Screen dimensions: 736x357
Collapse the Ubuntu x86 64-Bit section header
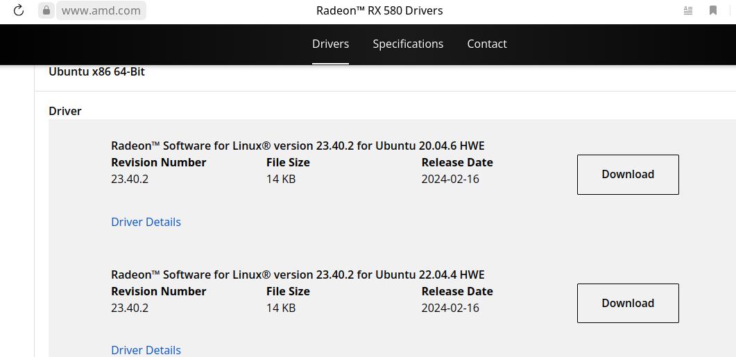point(96,72)
